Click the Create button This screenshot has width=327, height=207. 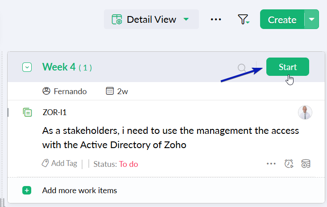[282, 20]
